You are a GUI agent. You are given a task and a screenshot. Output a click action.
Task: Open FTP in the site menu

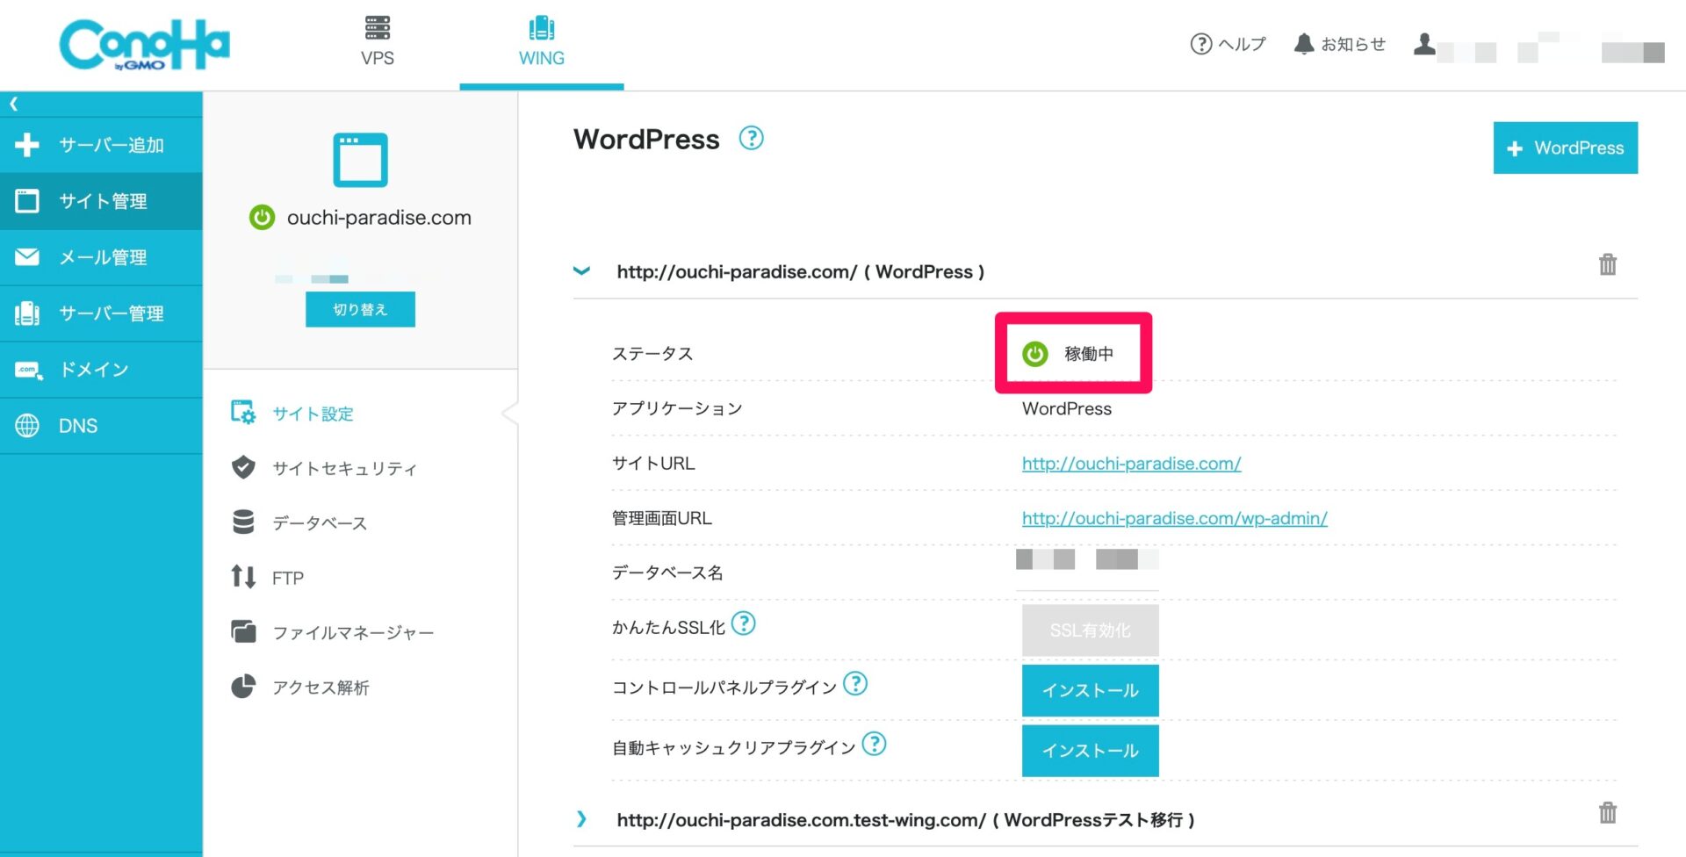(267, 578)
